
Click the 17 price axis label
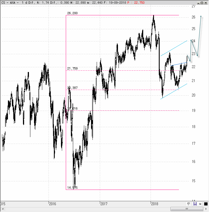(193, 143)
